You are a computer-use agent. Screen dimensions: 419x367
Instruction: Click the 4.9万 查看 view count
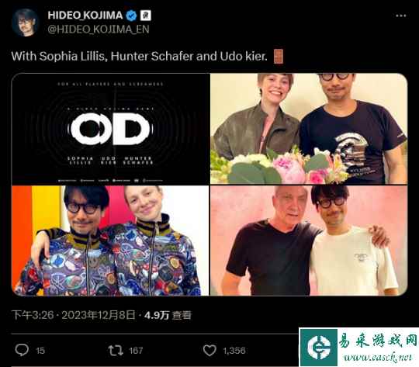pyautogui.click(x=168, y=315)
